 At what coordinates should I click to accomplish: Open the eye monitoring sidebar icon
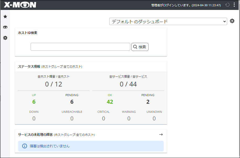click(5, 27)
